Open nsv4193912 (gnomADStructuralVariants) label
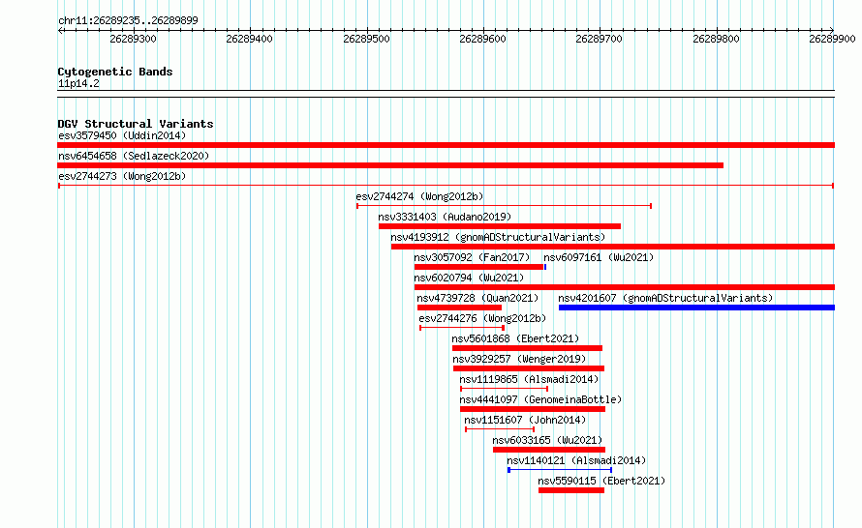This screenshot has height=528, width=862. point(498,237)
